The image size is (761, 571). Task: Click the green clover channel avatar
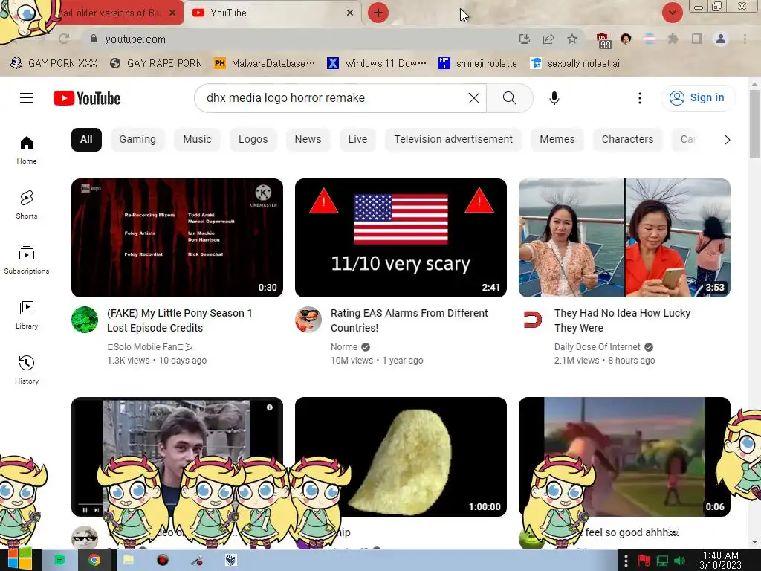point(85,320)
